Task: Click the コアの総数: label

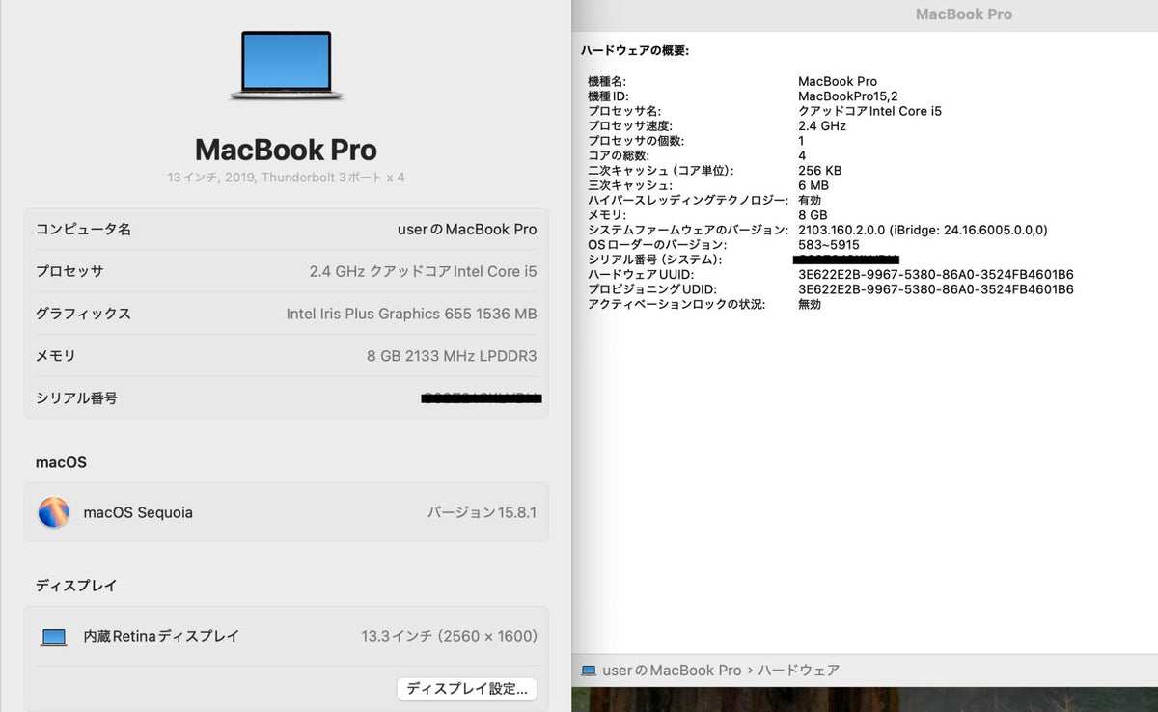Action: pos(619,156)
